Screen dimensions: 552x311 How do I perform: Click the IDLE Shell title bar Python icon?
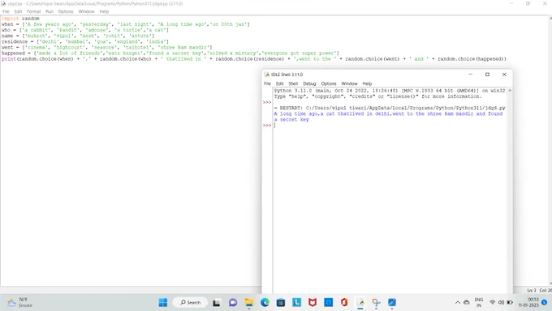tap(267, 75)
